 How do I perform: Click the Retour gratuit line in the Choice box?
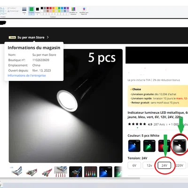(x=155, y=102)
